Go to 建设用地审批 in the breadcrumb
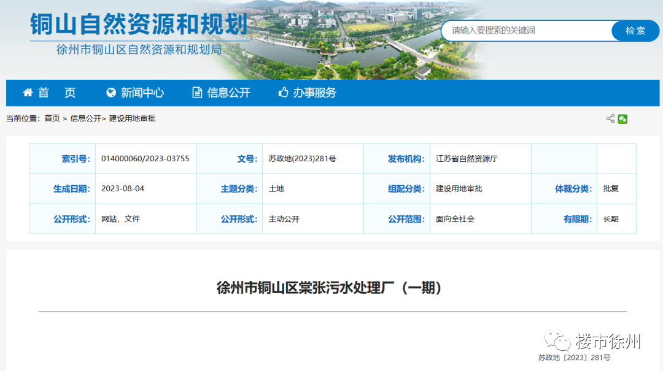The height and width of the screenshot is (371, 663). coord(133,119)
